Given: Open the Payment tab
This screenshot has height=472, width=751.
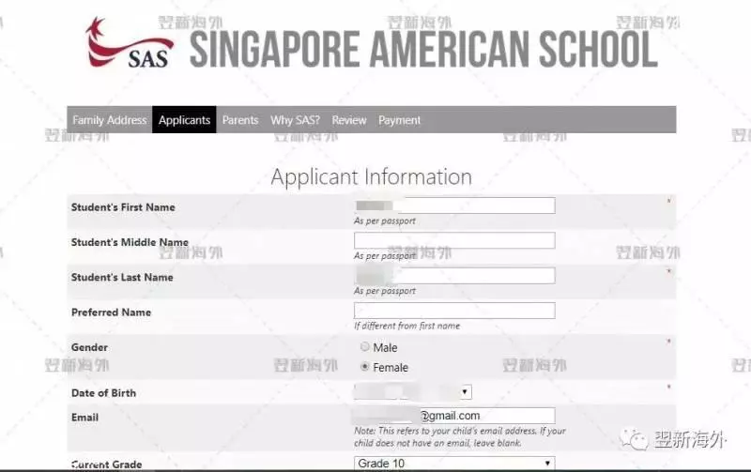Looking at the screenshot, I should (x=400, y=120).
